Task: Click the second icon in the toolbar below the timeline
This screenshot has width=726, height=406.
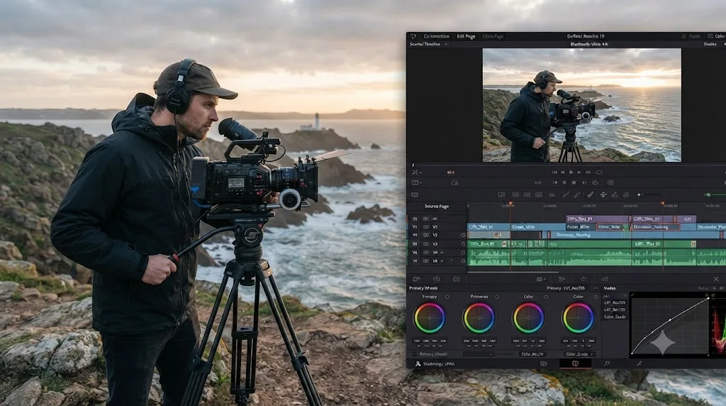Action: (436, 279)
